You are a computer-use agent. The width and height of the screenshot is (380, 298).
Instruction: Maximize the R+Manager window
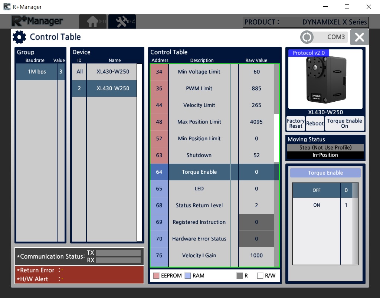pos(347,7)
